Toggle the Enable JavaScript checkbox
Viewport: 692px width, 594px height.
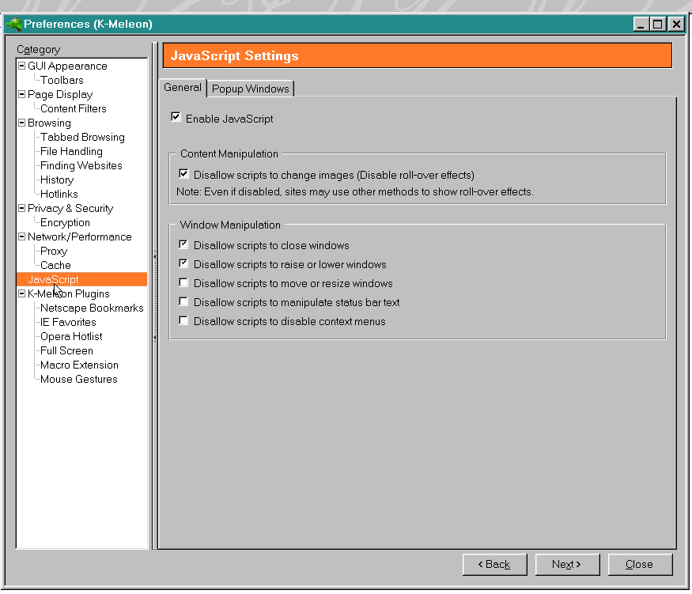point(176,118)
